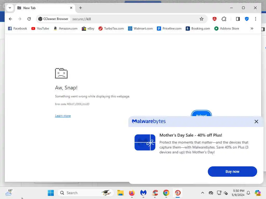
Task: Expand hidden bookmarks with the double chevron
Action: 252,29
